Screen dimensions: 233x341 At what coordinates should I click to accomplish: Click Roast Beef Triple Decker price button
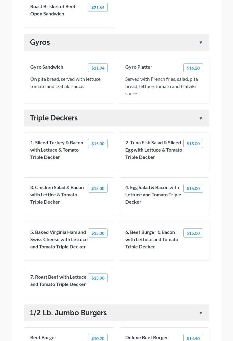[x=98, y=278]
